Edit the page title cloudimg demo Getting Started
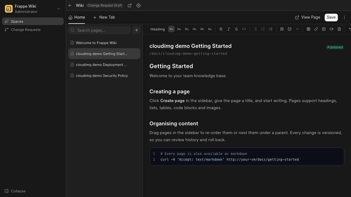 pyautogui.click(x=190, y=46)
